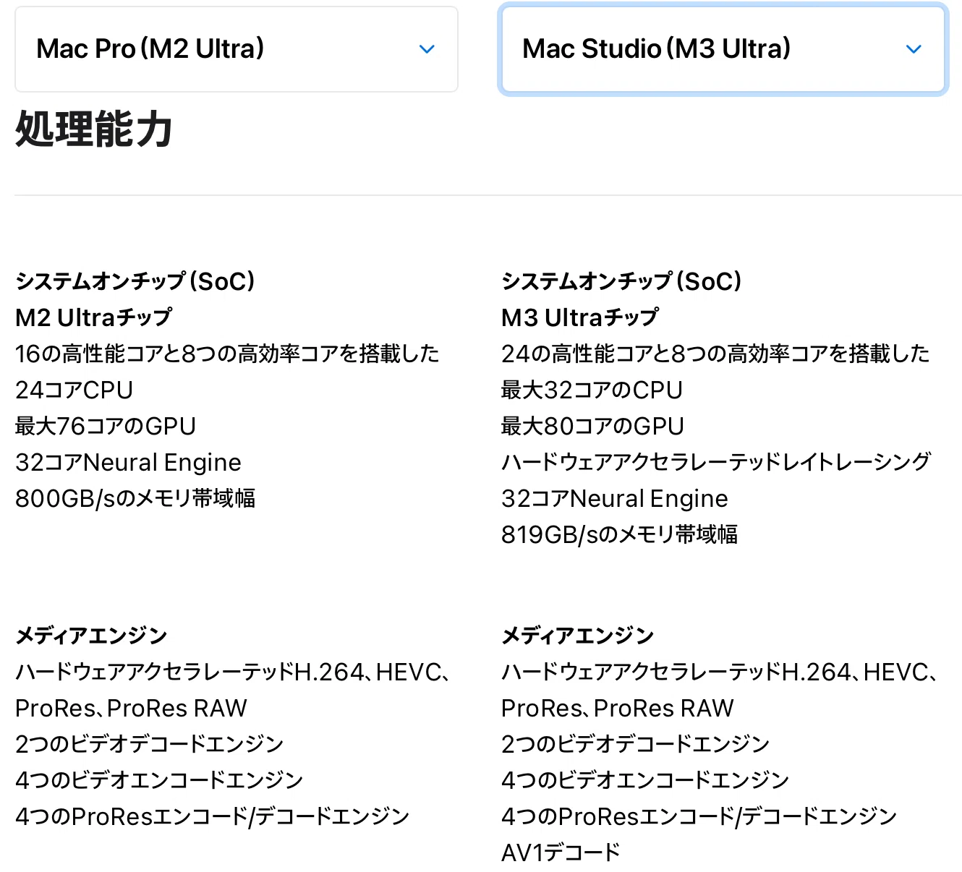Select the M2 Ultraチップ text
The image size is (962, 872).
[x=94, y=317]
